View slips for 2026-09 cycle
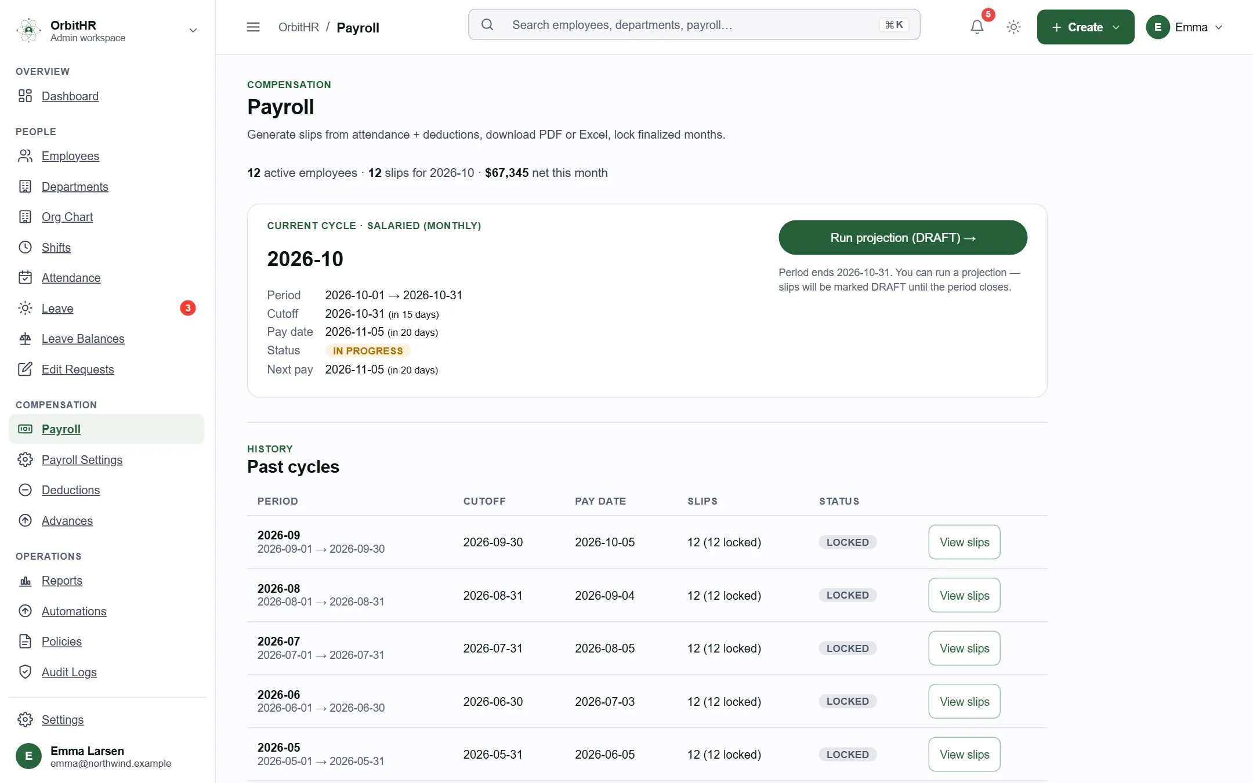1253x783 pixels. tap(964, 542)
